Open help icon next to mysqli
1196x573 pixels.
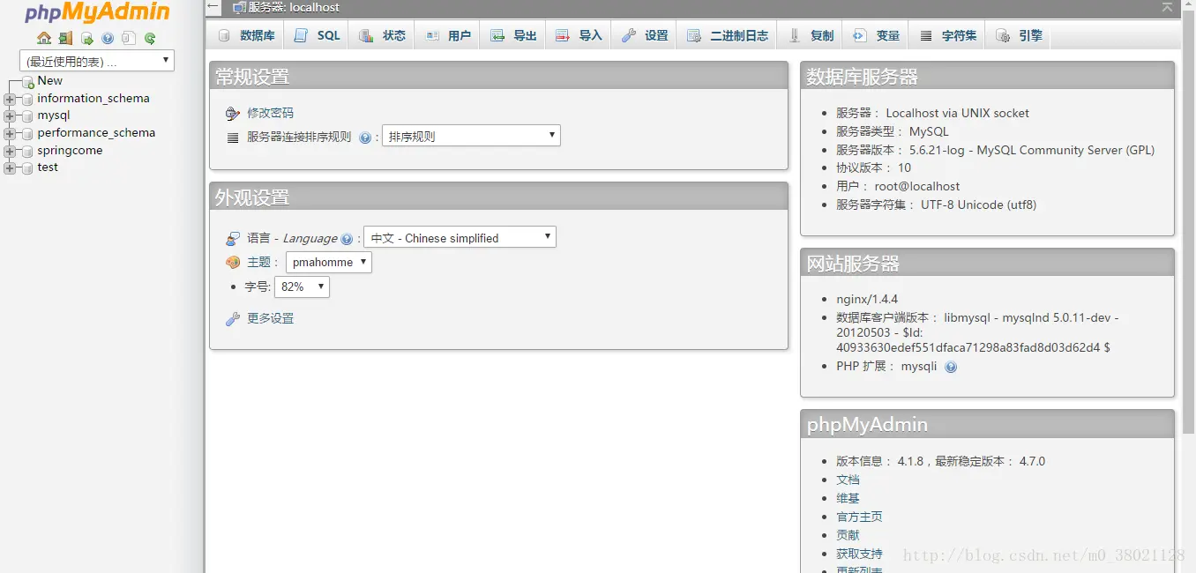951,367
